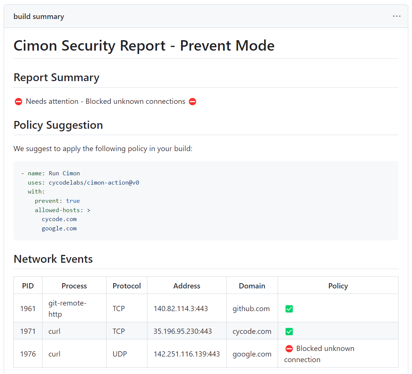
Task: Click green check icon in github.com row
Action: 289,309
